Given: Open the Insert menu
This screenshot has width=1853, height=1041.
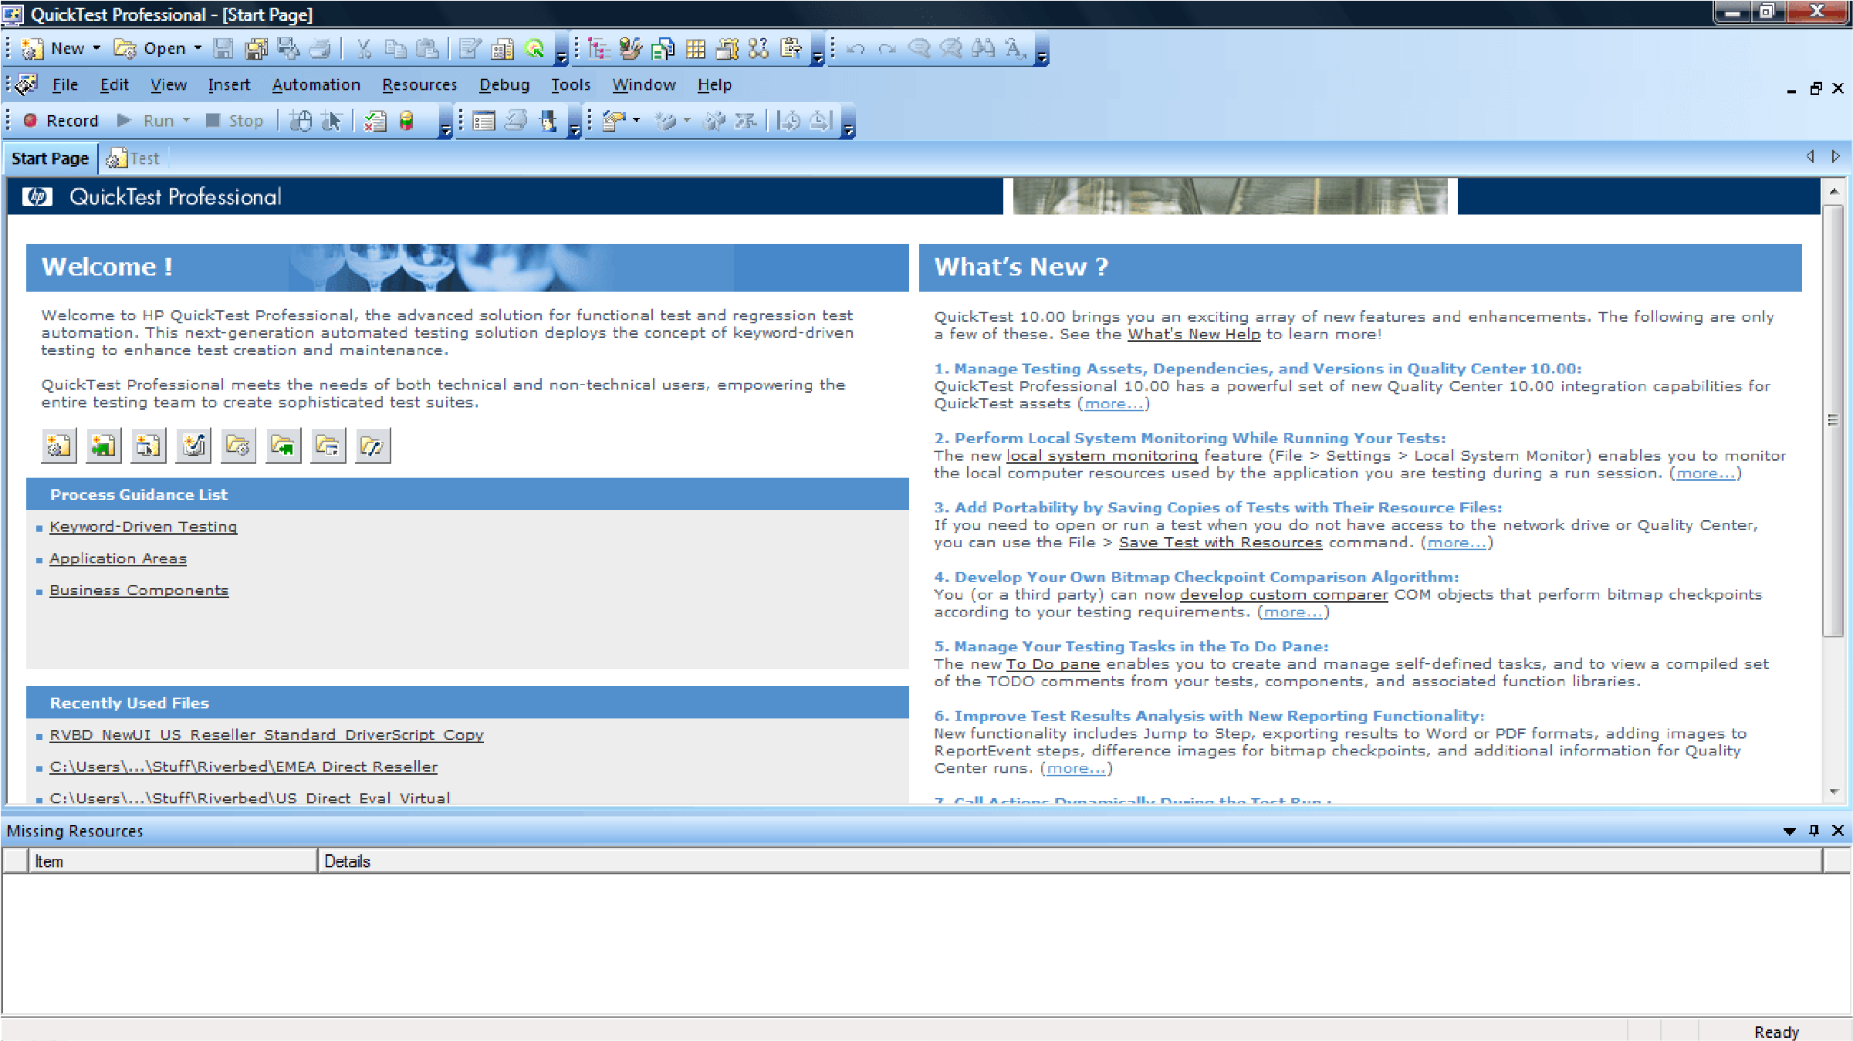Looking at the screenshot, I should [x=229, y=85].
